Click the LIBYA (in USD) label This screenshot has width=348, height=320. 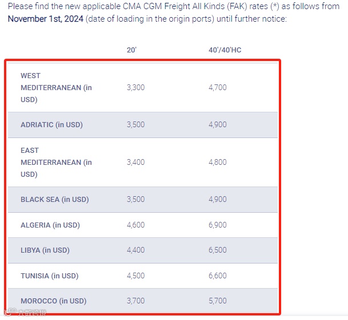pyautogui.click(x=45, y=250)
